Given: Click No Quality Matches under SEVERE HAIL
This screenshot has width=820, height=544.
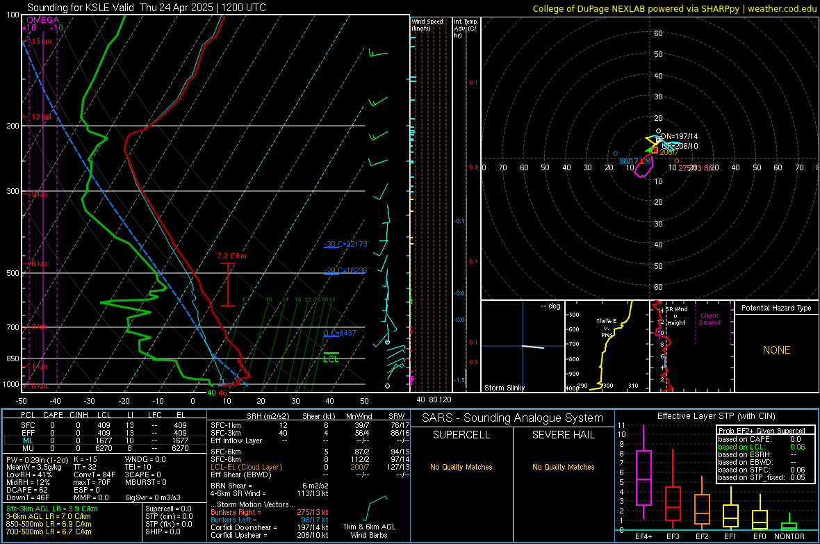Looking at the screenshot, I should [563, 467].
